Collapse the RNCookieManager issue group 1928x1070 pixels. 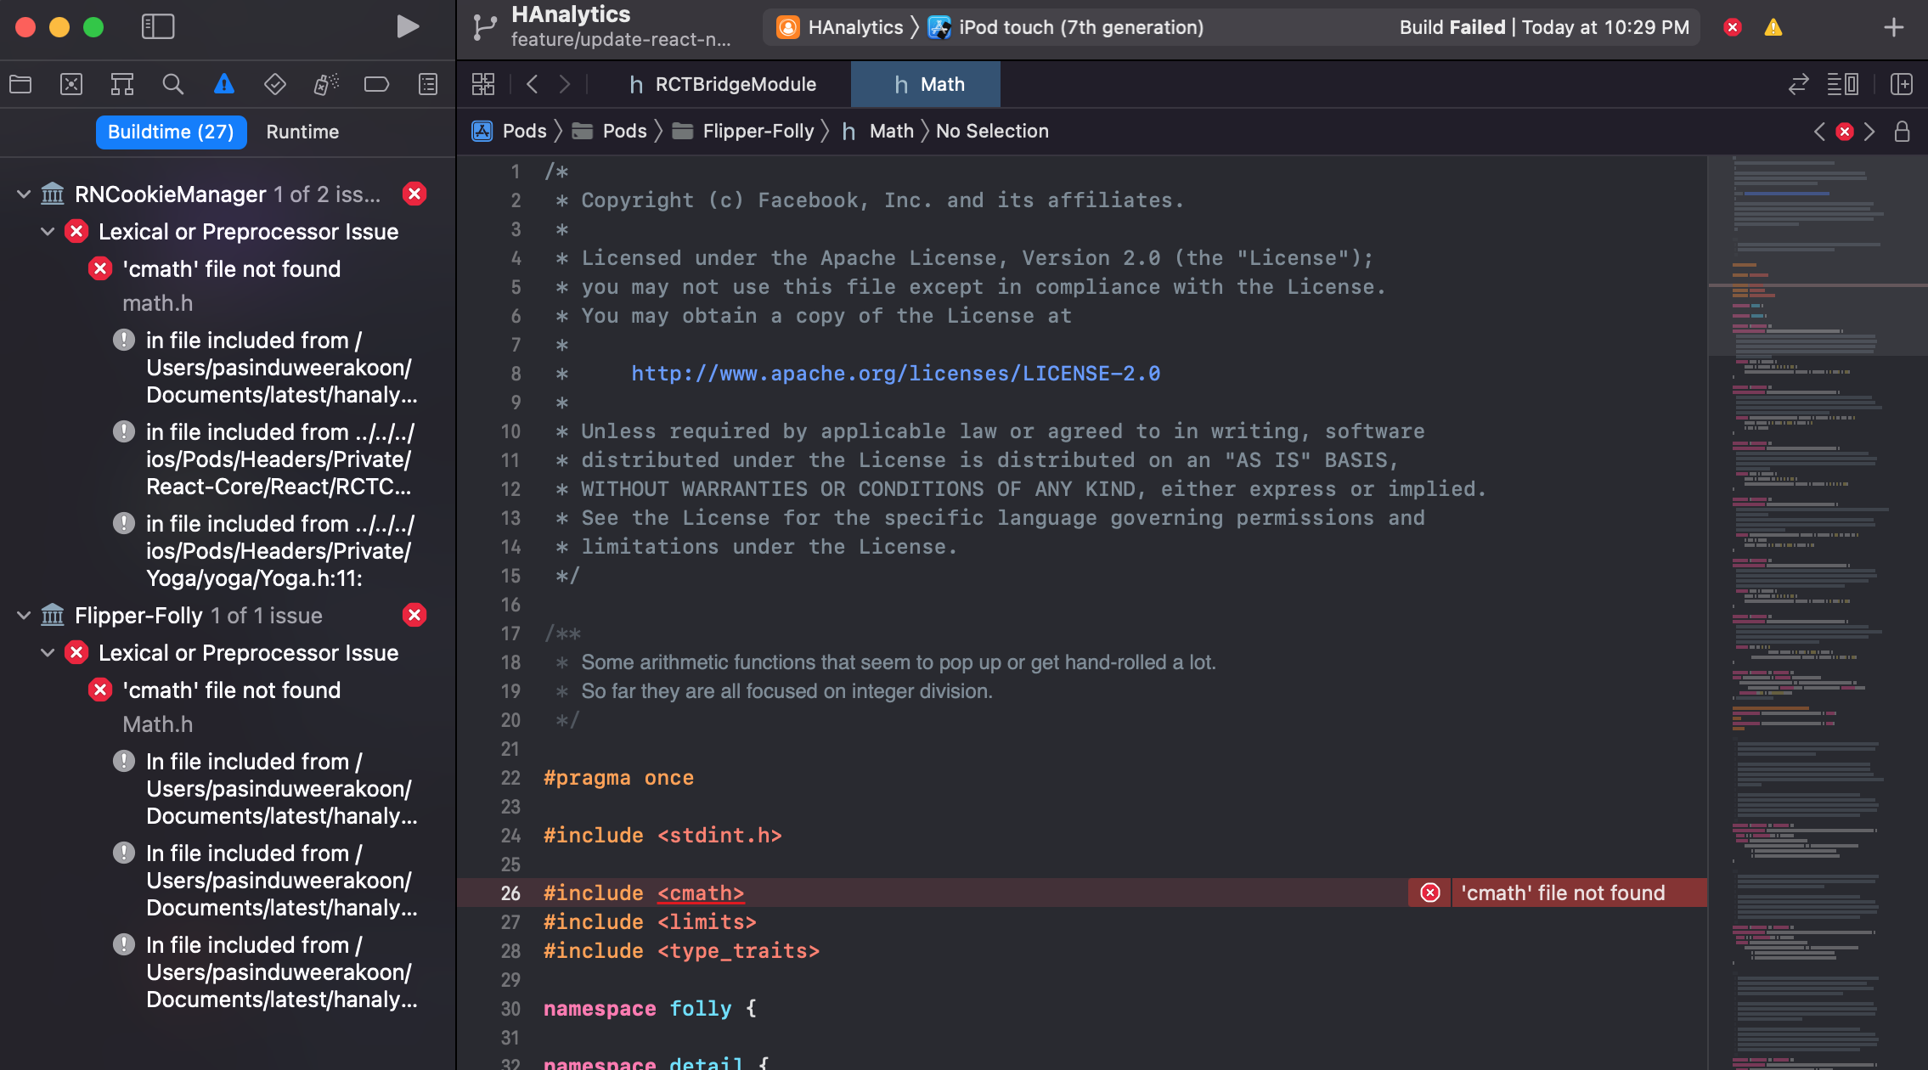[24, 194]
